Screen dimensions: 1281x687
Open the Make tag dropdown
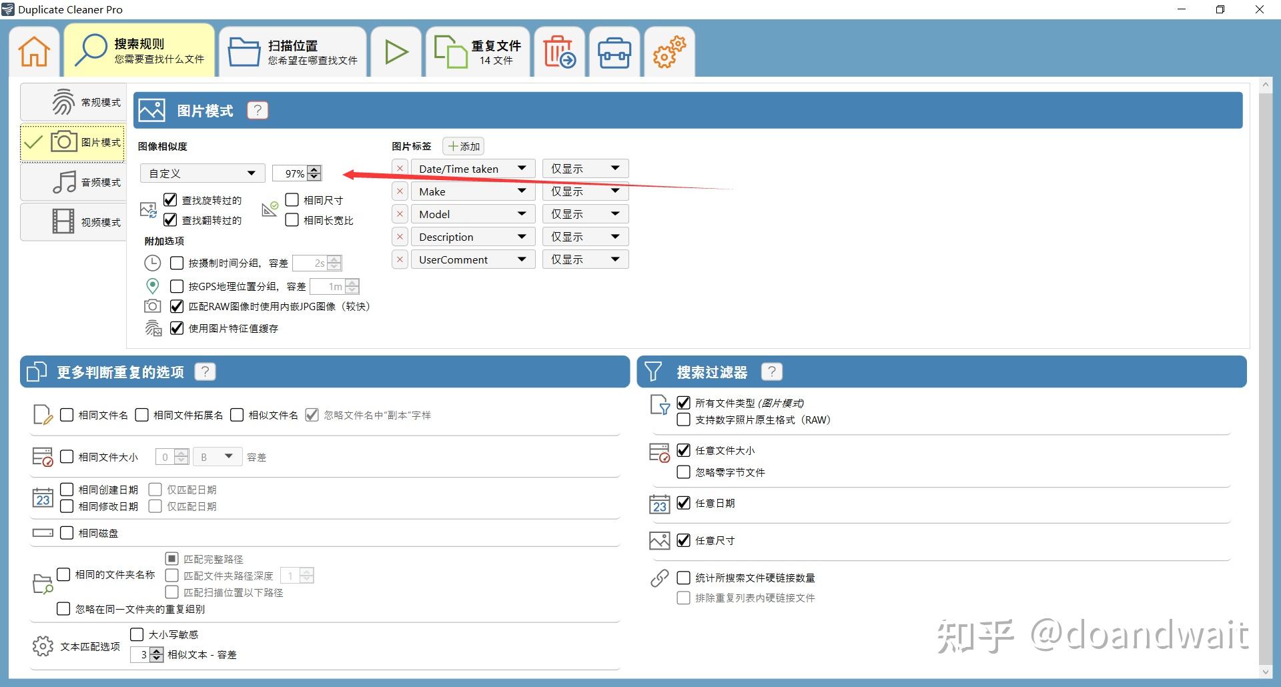[473, 191]
